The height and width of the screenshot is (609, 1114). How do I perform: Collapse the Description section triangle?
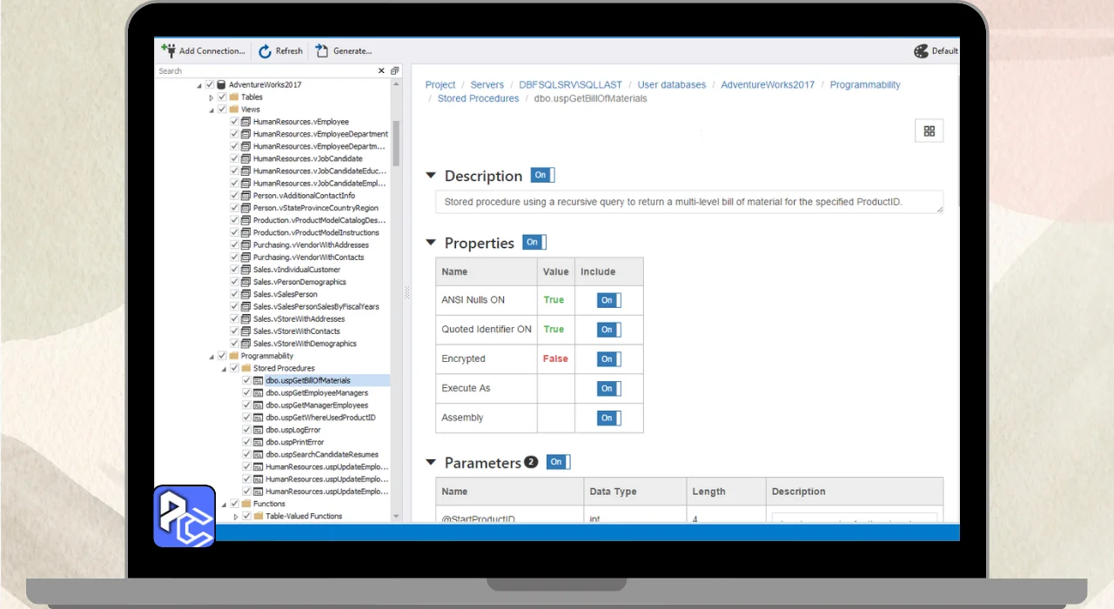[x=430, y=175]
